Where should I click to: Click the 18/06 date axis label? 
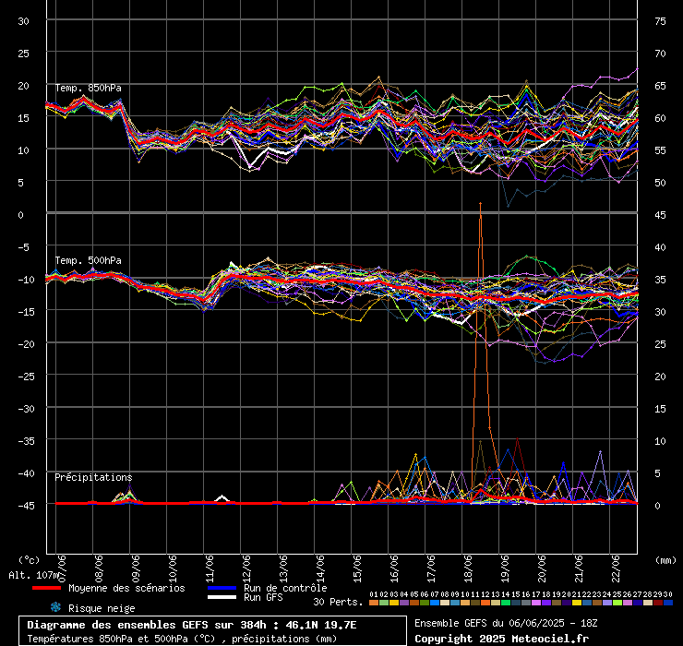point(468,568)
